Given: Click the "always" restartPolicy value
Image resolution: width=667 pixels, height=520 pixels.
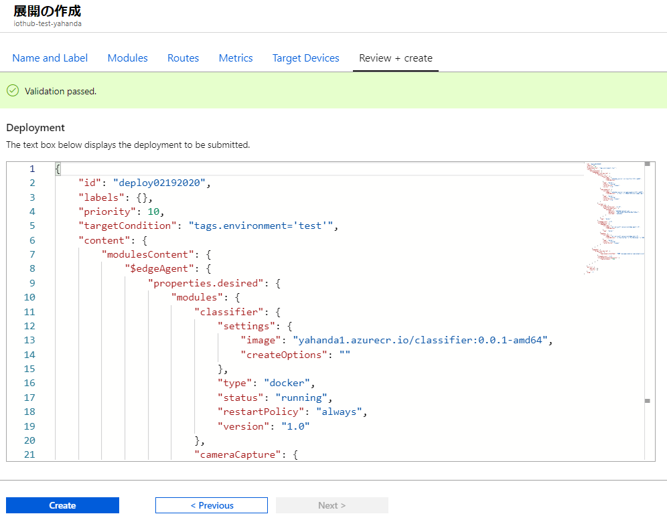Looking at the screenshot, I should [x=339, y=412].
